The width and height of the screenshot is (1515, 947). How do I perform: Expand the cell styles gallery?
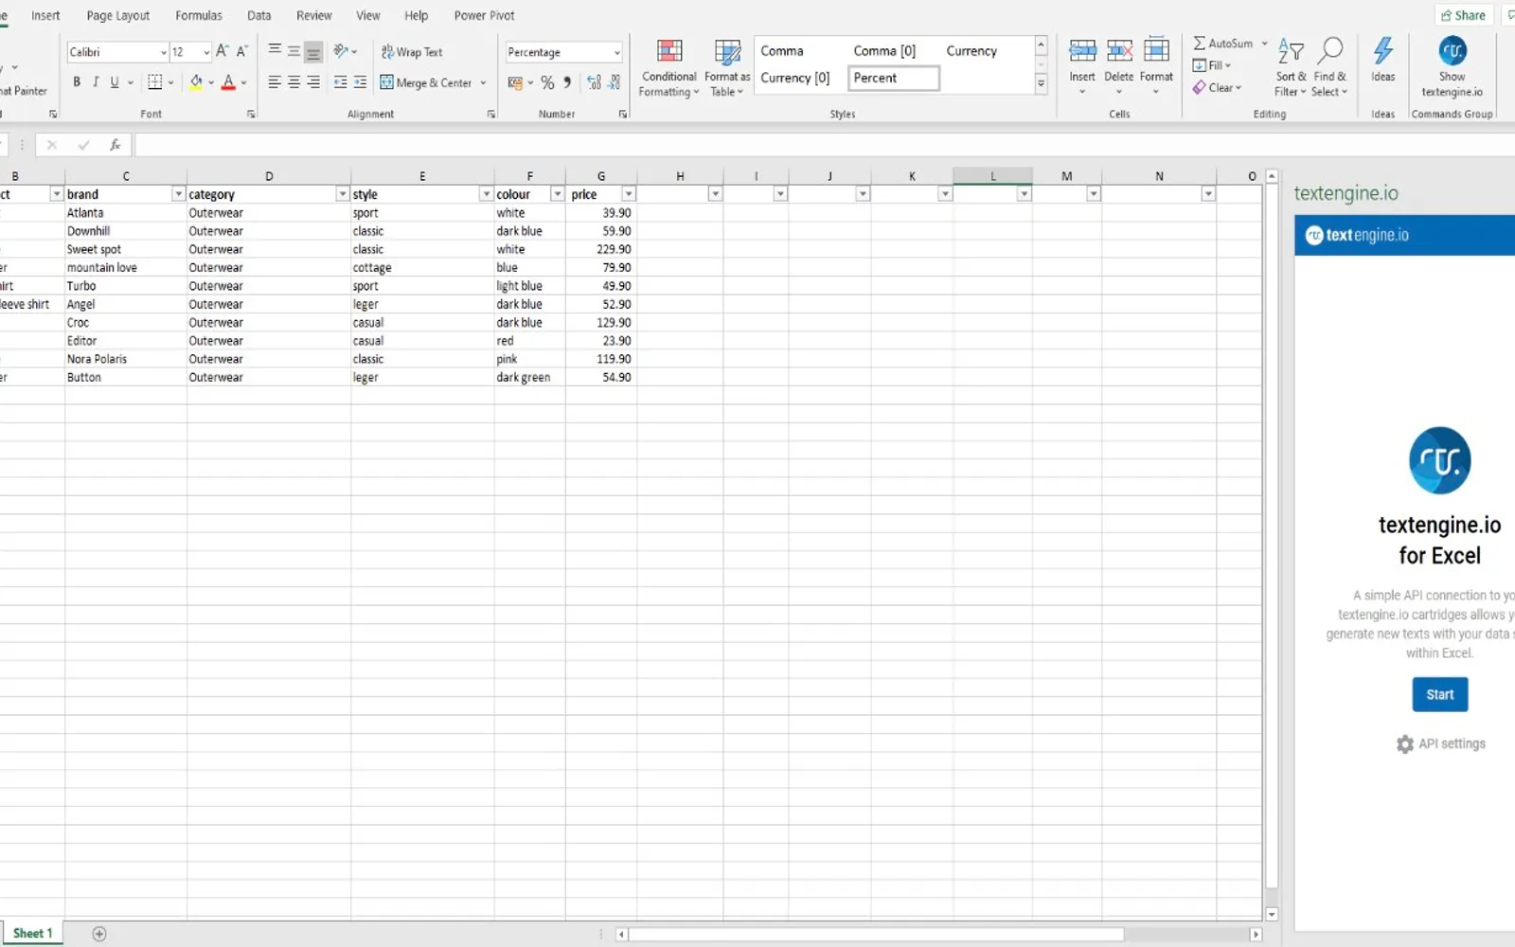pyautogui.click(x=1041, y=84)
